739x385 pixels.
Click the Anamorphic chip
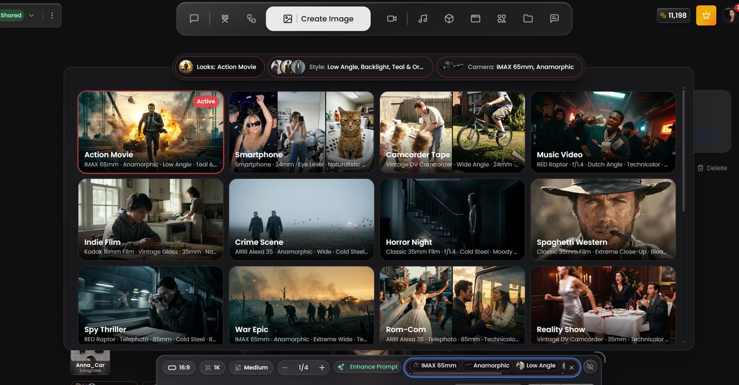[x=487, y=365]
